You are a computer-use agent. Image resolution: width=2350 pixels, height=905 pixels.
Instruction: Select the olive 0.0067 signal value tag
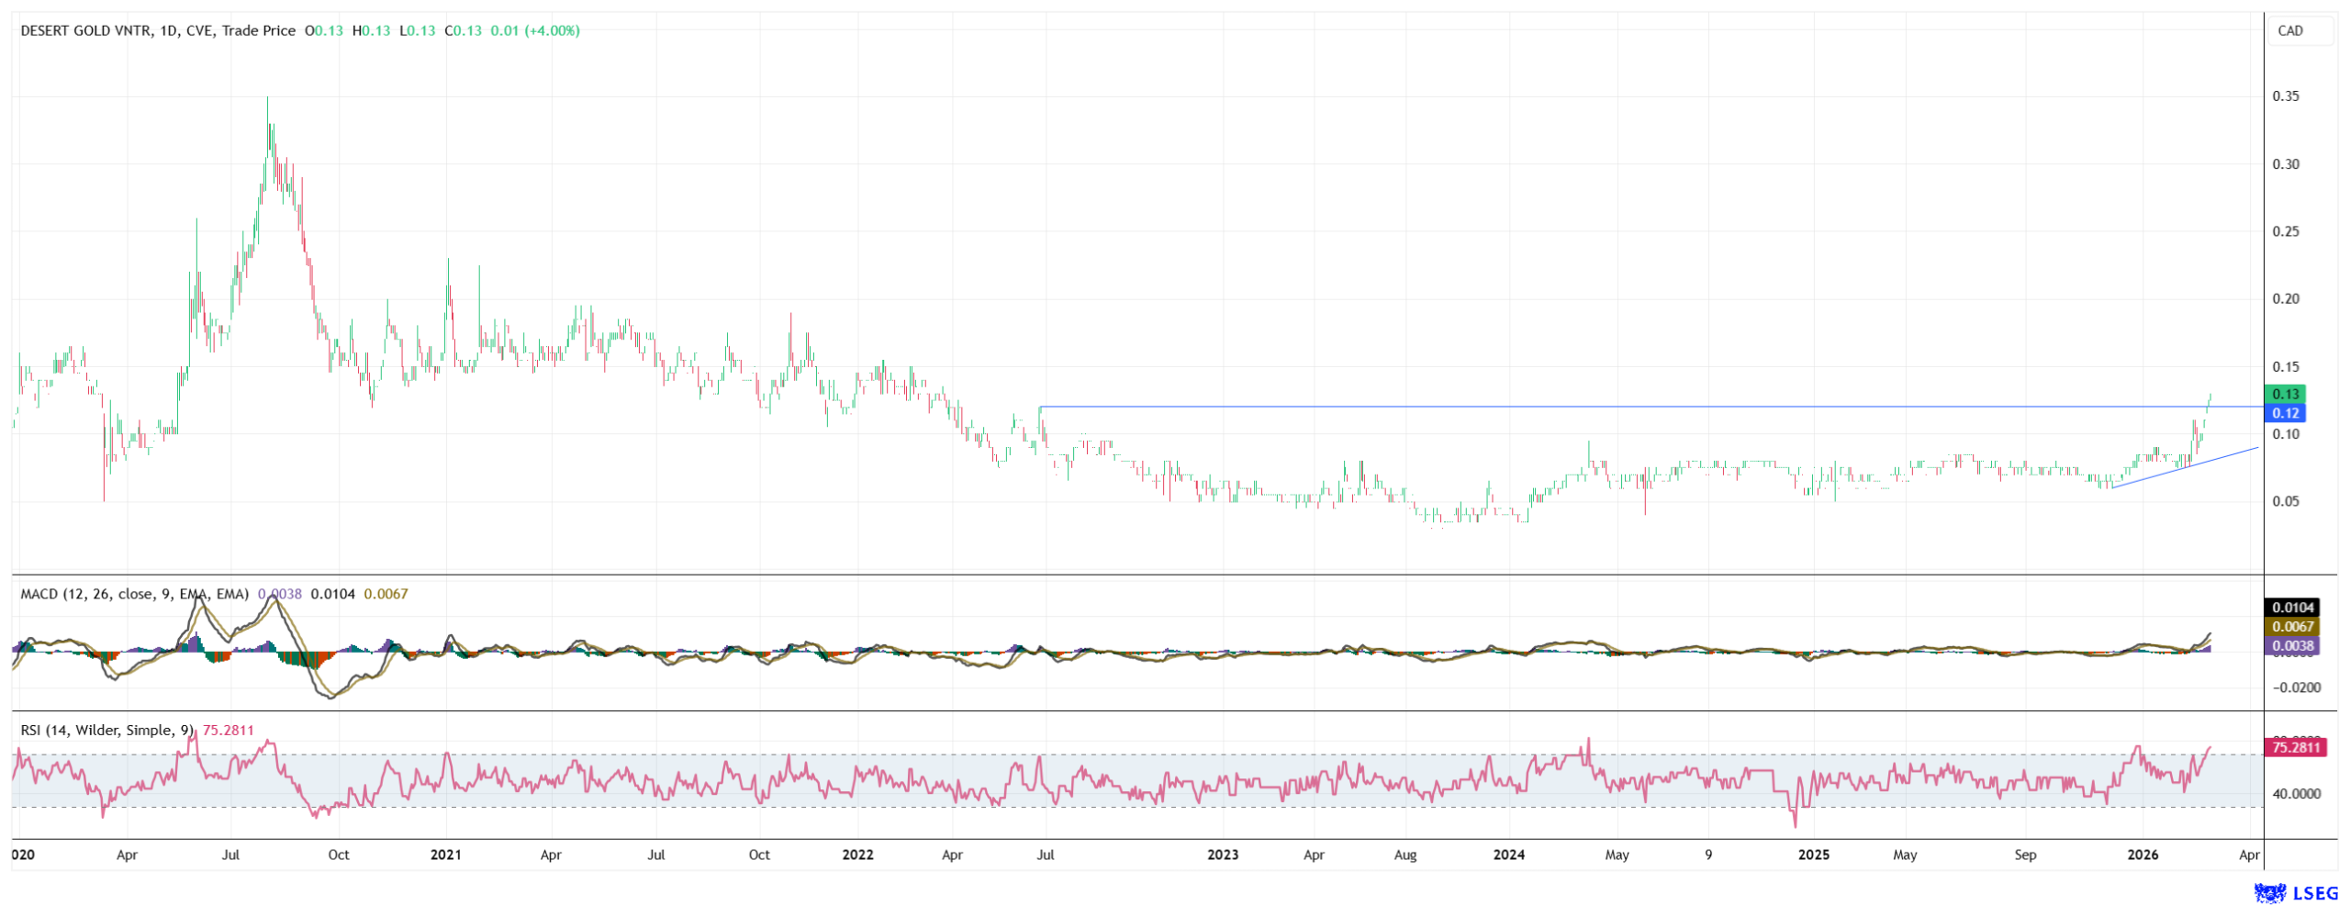pyautogui.click(x=2291, y=627)
